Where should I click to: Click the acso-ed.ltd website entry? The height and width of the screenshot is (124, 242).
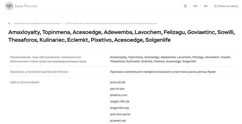coord(118,82)
